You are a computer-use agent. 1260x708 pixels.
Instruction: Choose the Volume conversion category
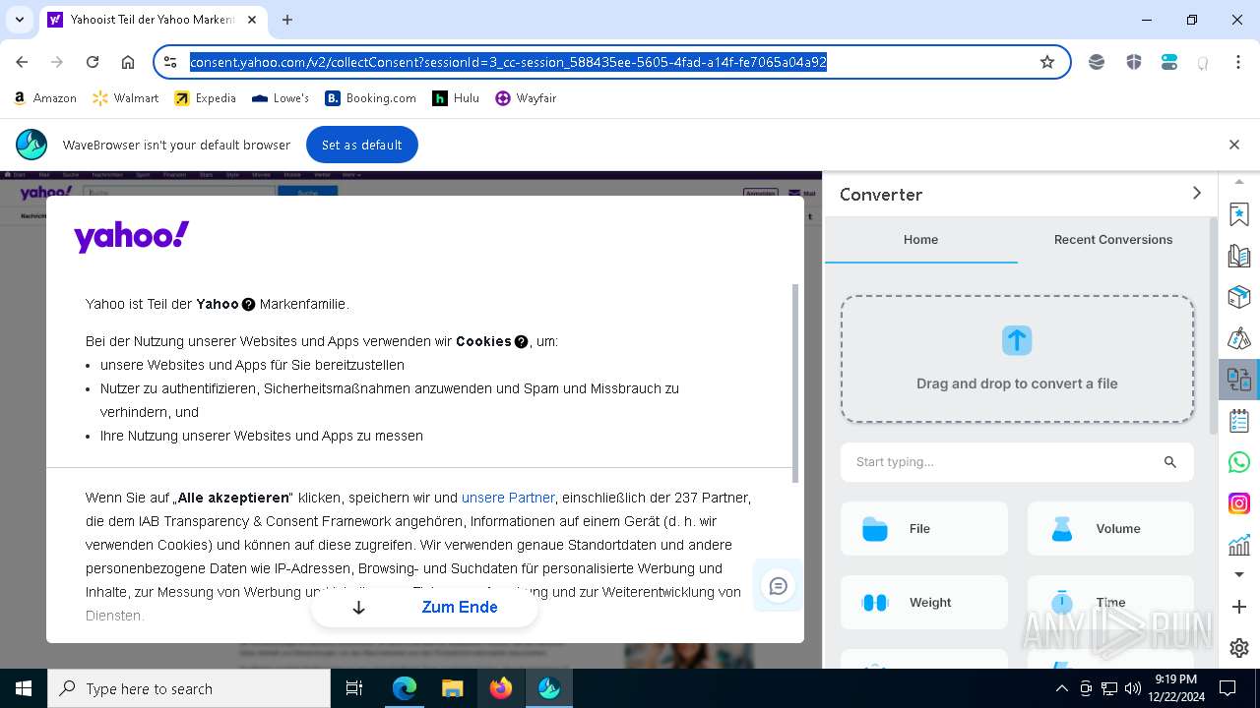[1110, 529]
